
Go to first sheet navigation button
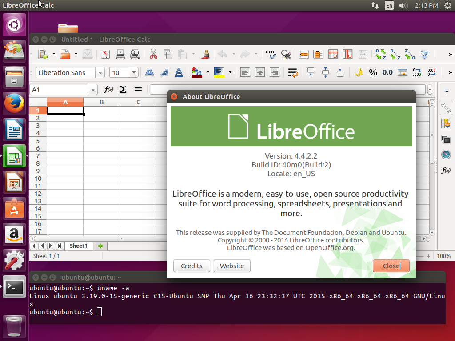point(34,246)
